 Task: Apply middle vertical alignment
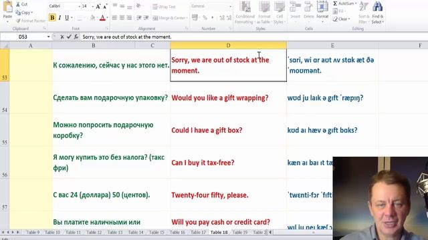[x=122, y=6]
